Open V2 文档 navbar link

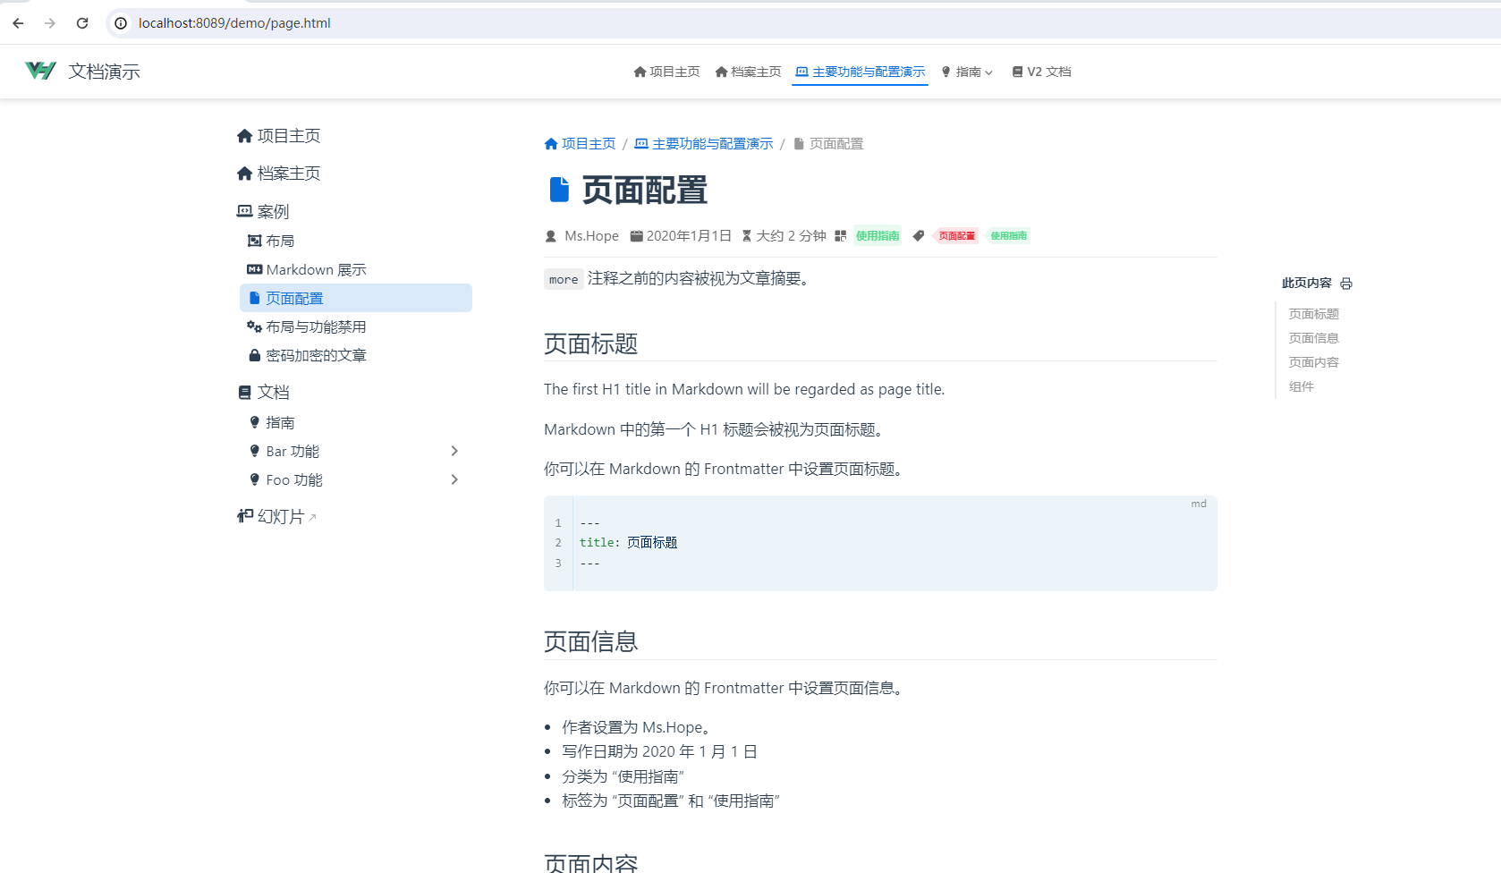click(1041, 72)
